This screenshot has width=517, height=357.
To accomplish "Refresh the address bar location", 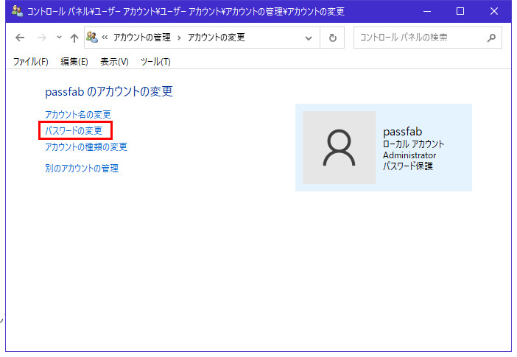I will (x=333, y=38).
